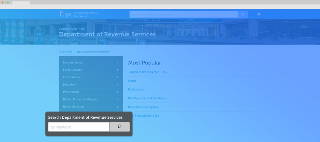Viewport: 320px width, 142px height.
Task: Navigate to CT.GOV HOME breadcrumb
Action: 65,52
